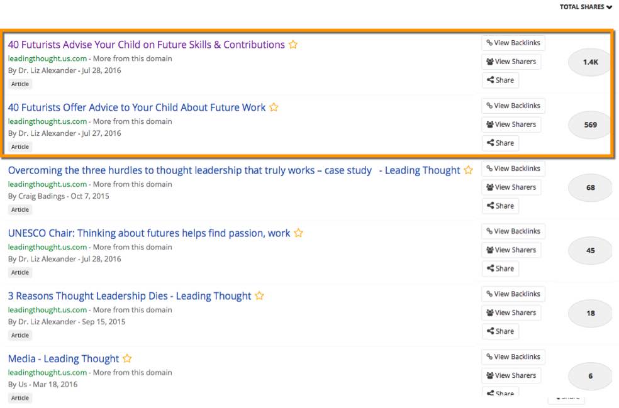Click the 569 shares count bubble
Image resolution: width=619 pixels, height=408 pixels.
590,124
